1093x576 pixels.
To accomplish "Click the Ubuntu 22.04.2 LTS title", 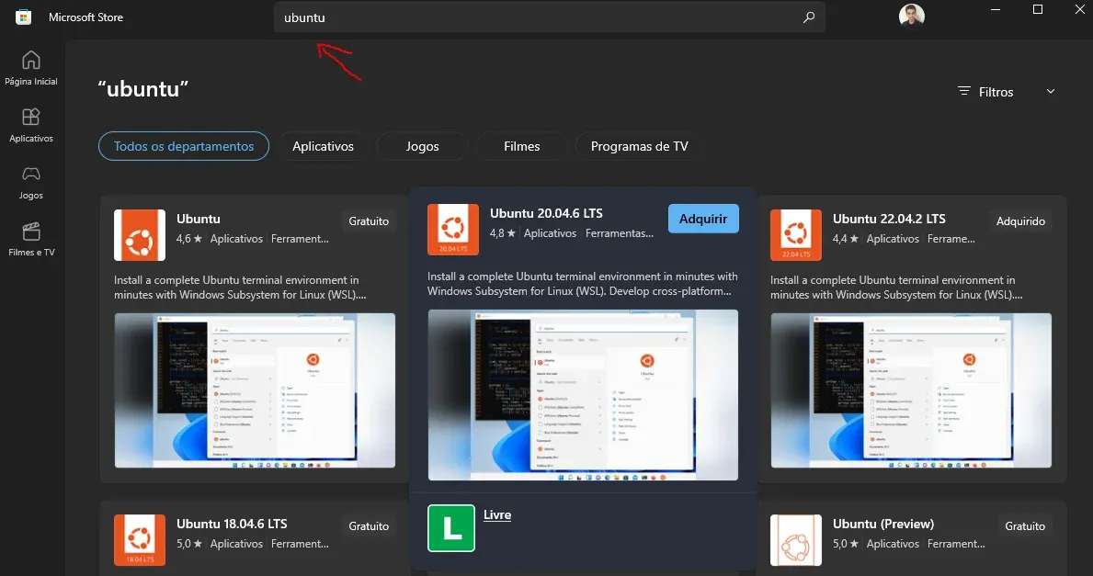I will coord(890,219).
